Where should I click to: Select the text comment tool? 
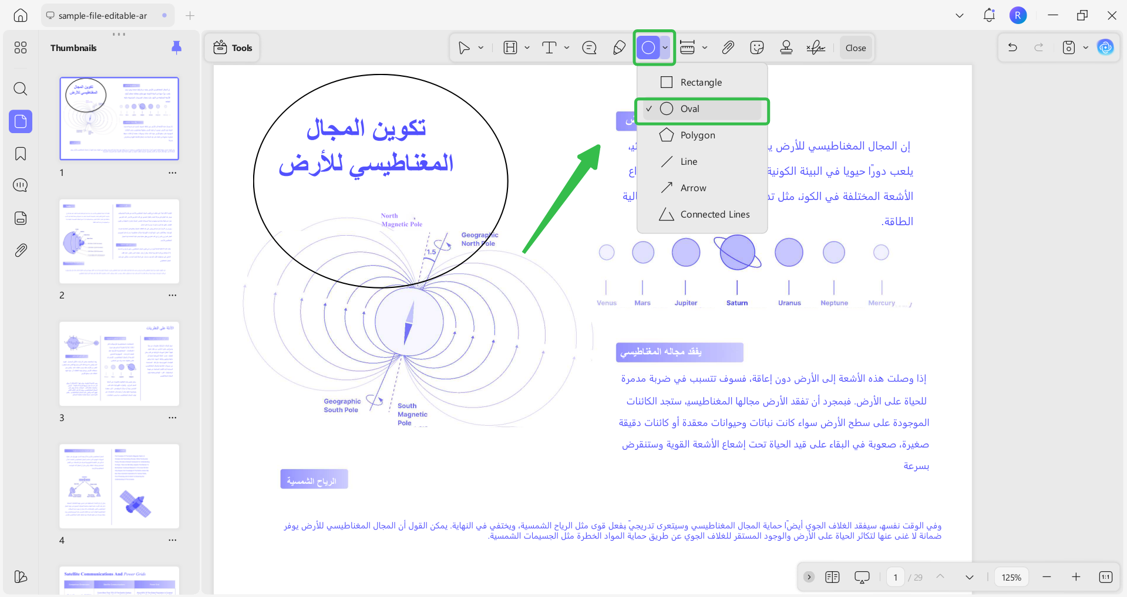click(x=549, y=48)
